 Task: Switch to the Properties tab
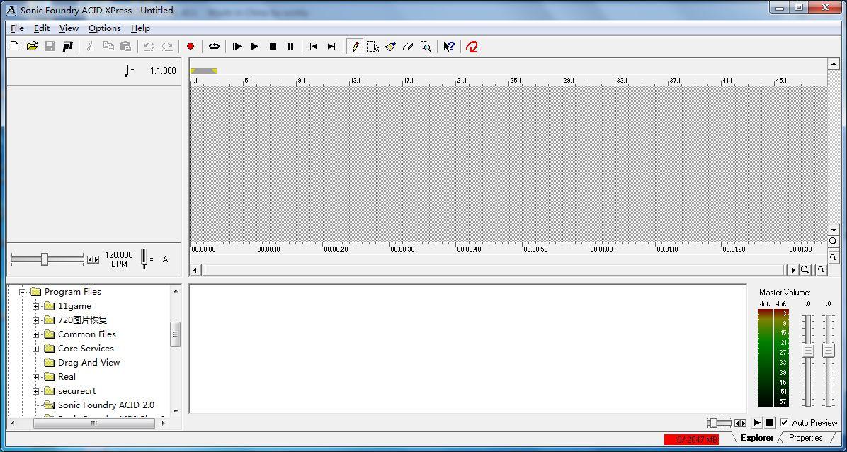pos(805,438)
